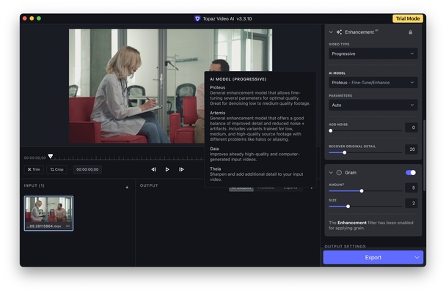
Task: Click the Enhancement filter notice text
Action: click(x=371, y=226)
